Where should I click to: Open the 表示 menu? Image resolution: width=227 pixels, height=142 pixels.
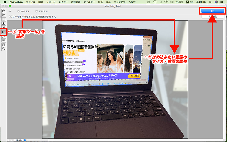coord(108,2)
